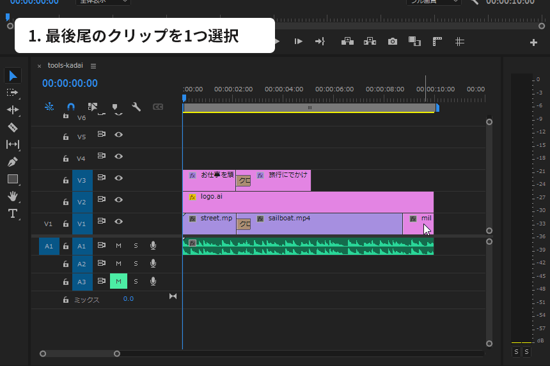Screen dimensions: 550x366
Task: Toggle A1 source patching indicator
Action: click(x=49, y=246)
